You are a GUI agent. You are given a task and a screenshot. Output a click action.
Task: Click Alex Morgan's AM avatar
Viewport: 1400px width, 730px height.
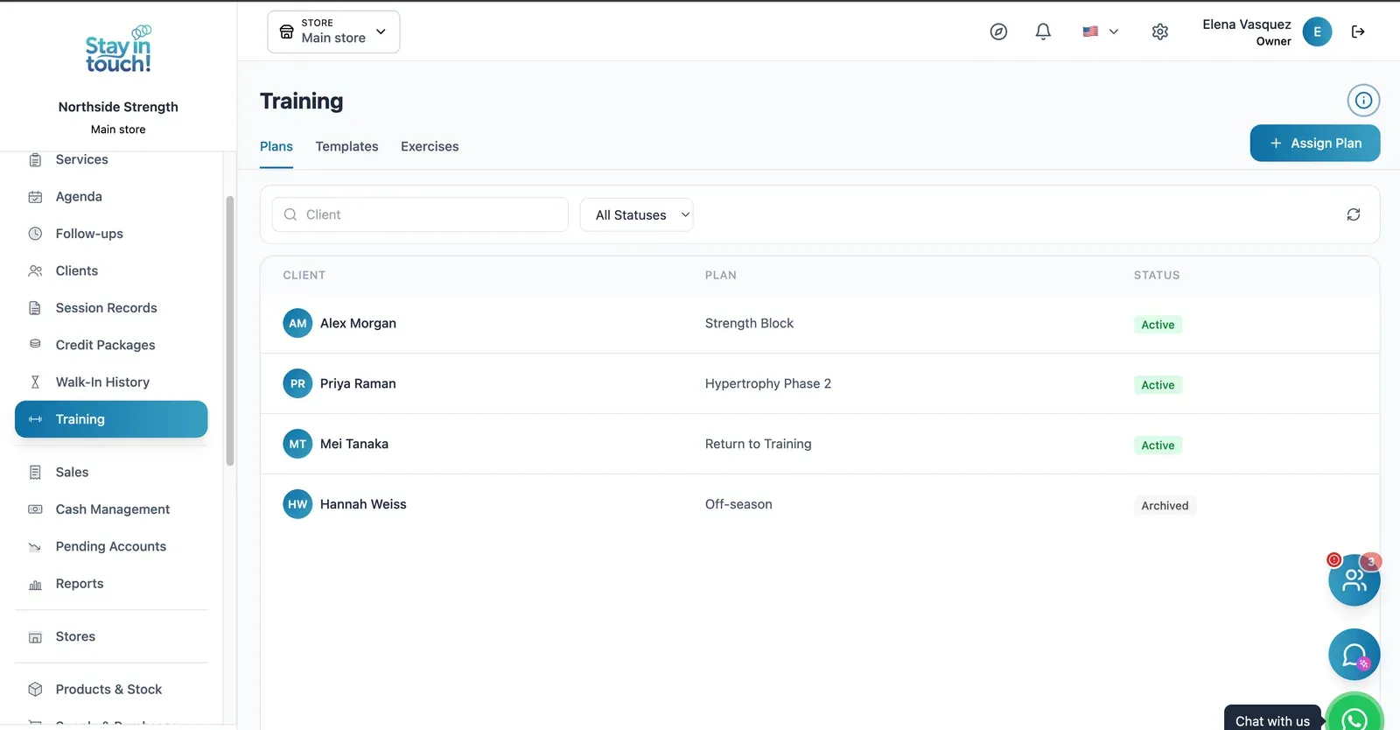pos(297,323)
